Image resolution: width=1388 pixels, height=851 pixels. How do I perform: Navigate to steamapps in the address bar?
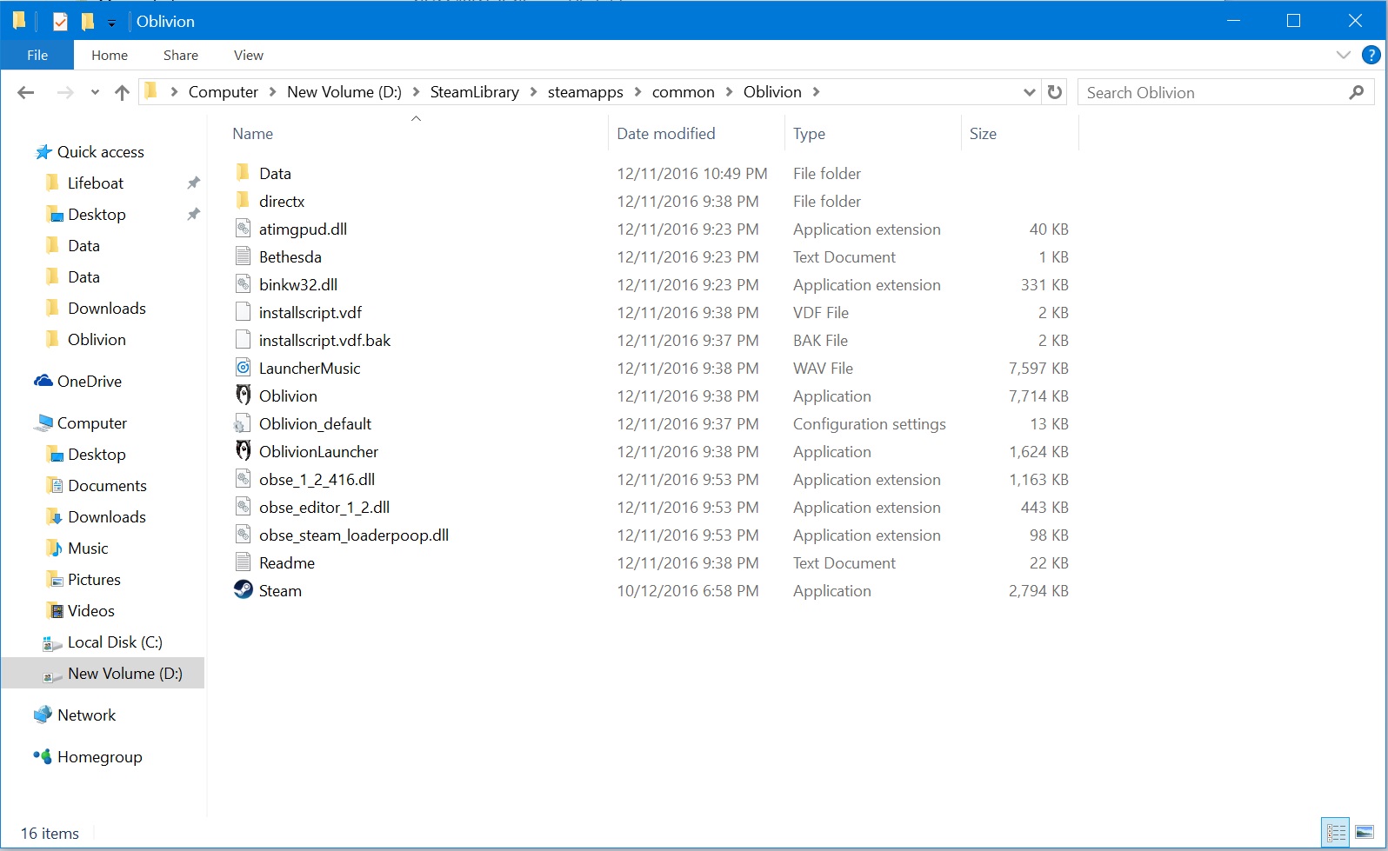click(585, 92)
